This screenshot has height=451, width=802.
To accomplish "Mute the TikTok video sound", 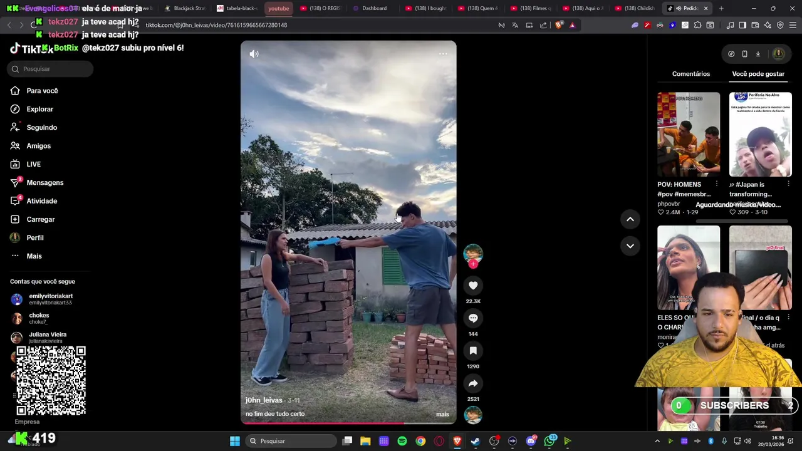I will tap(254, 54).
